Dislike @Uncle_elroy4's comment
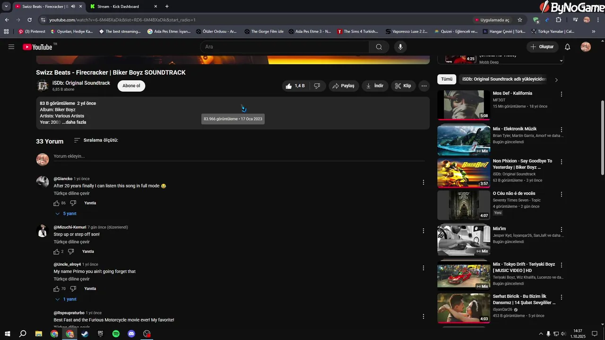This screenshot has width=605, height=340. 73,289
